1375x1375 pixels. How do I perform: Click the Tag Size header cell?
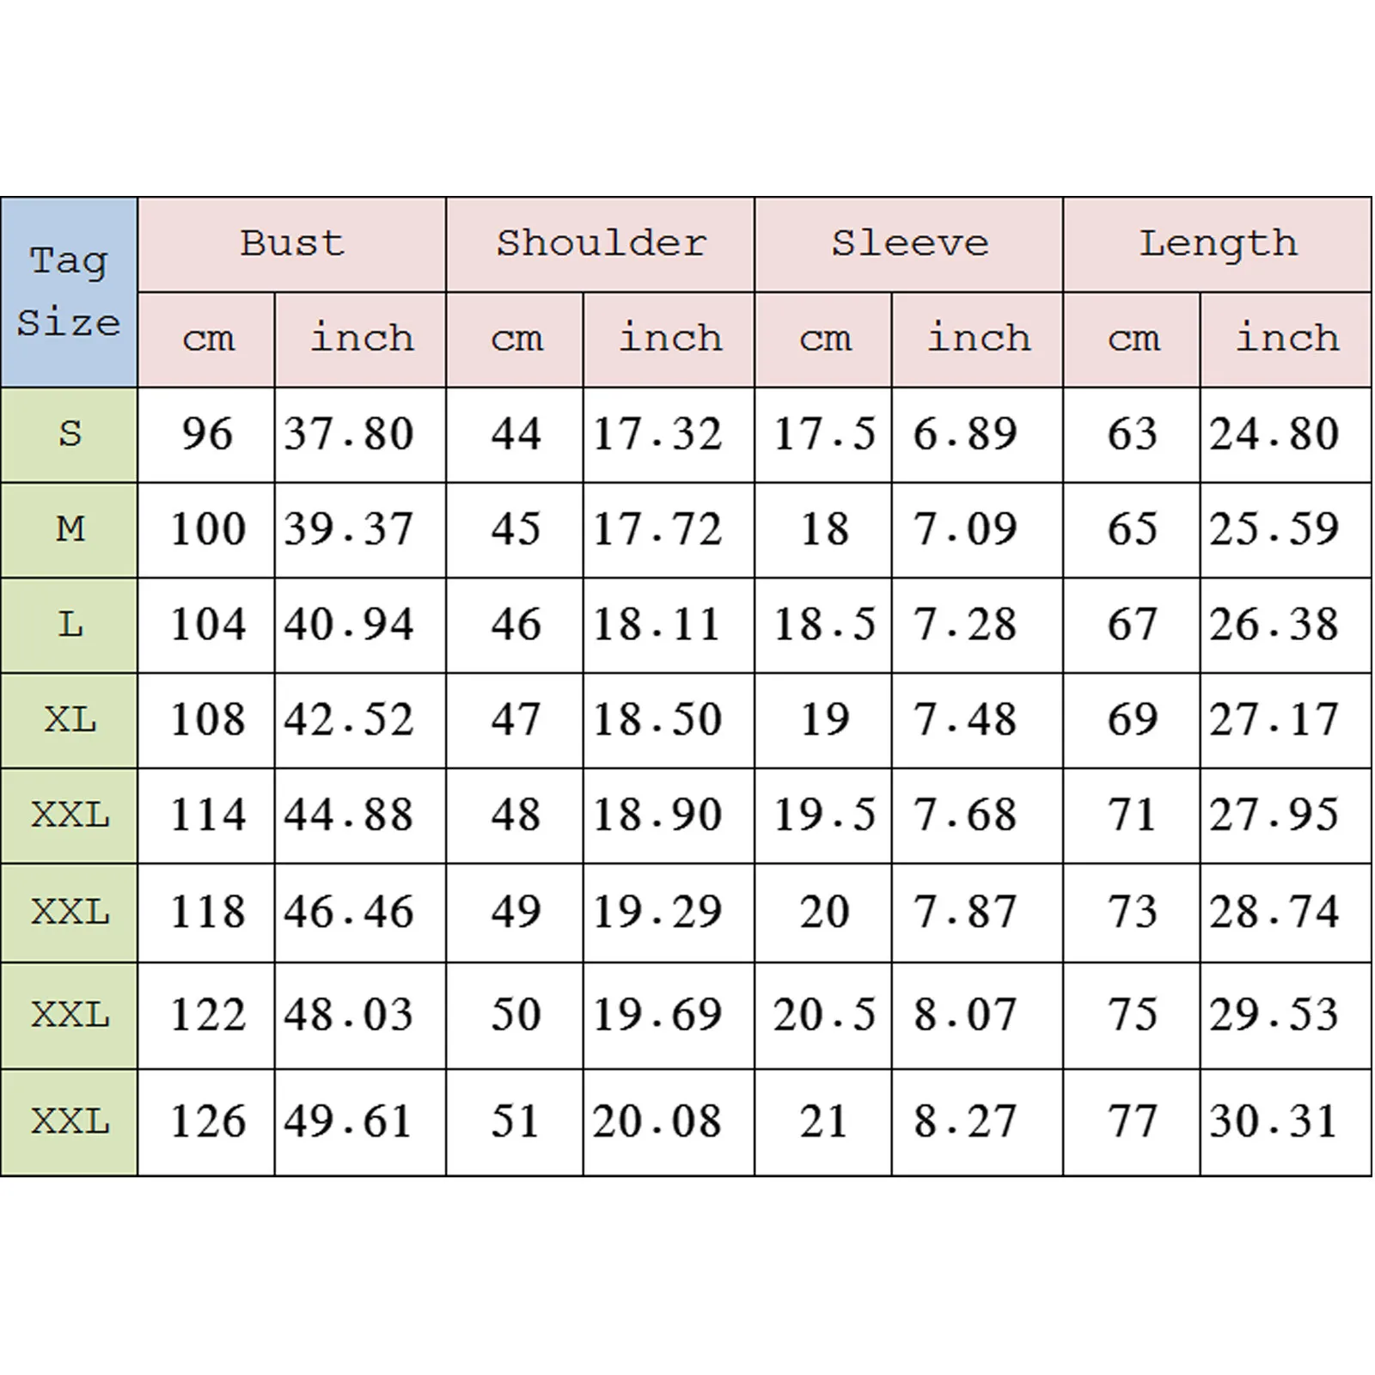coord(69,292)
